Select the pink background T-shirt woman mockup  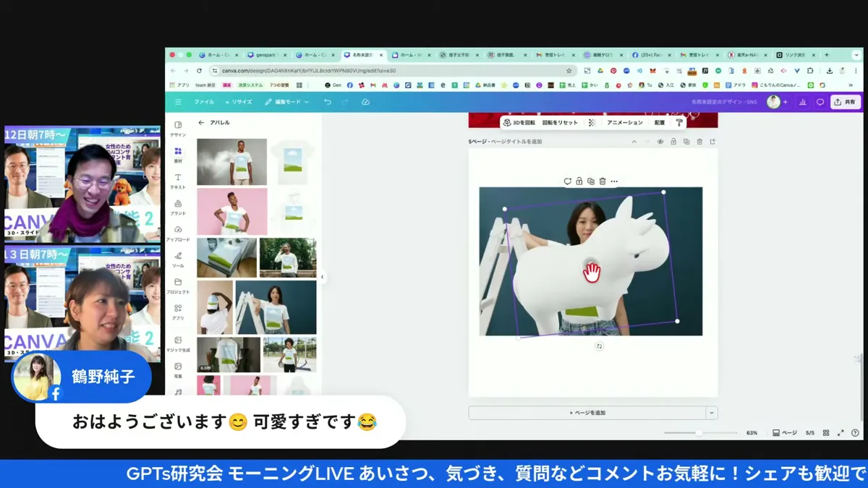(x=231, y=212)
